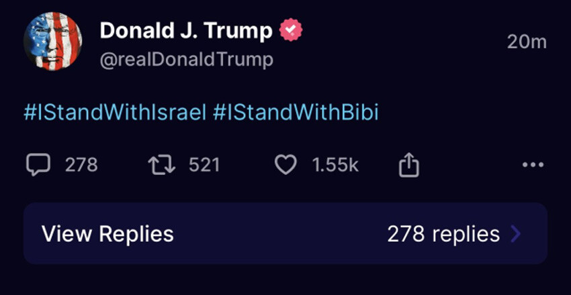Click the reply speech bubble icon
The image size is (571, 295).
point(38,165)
